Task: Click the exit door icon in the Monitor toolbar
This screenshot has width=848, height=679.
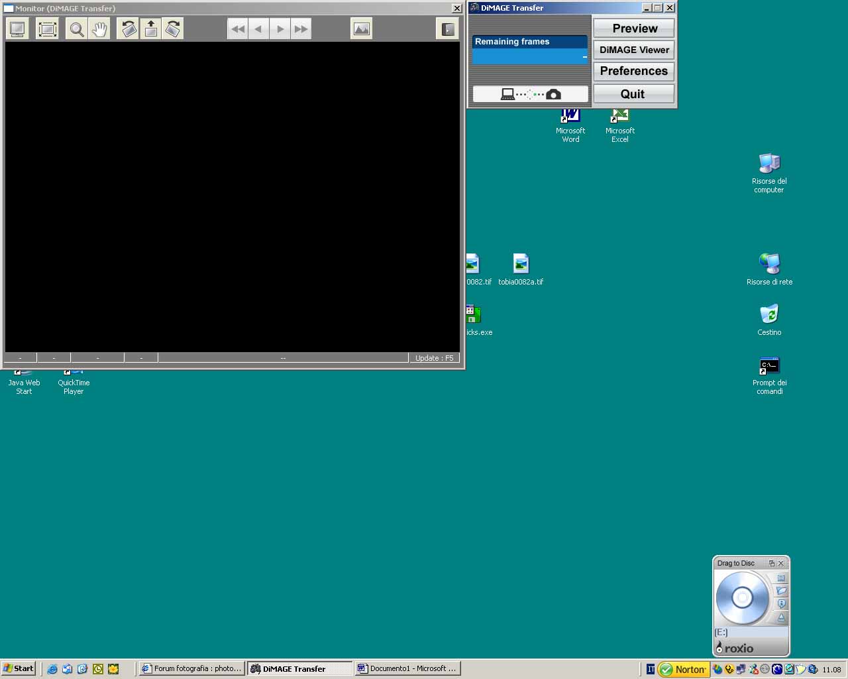Action: tap(448, 29)
